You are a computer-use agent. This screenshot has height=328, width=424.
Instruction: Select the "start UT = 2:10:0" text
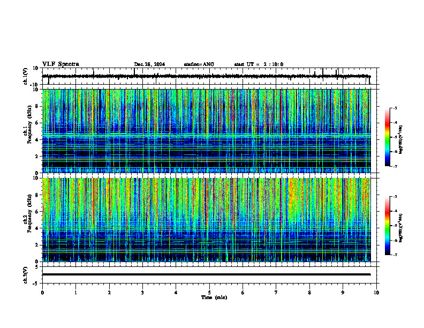(x=259, y=64)
